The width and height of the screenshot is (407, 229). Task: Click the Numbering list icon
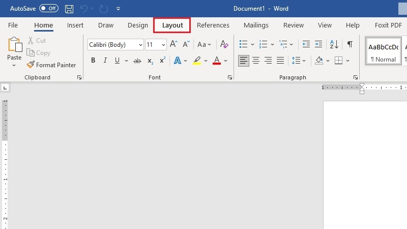coord(263,44)
